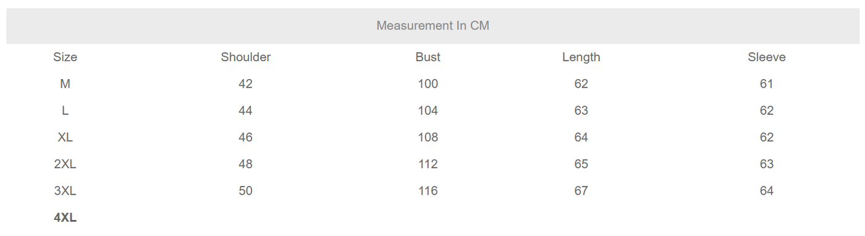This screenshot has width=865, height=236.
Task: Click bust value 116 for size 3XL
Action: 428,191
